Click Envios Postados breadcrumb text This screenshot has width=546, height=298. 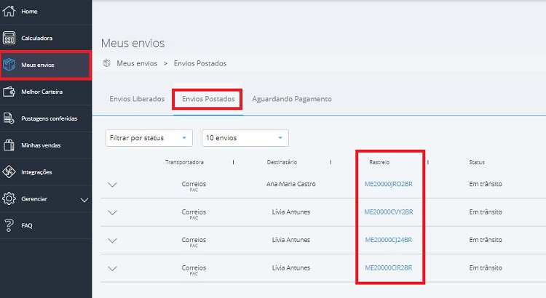point(200,63)
